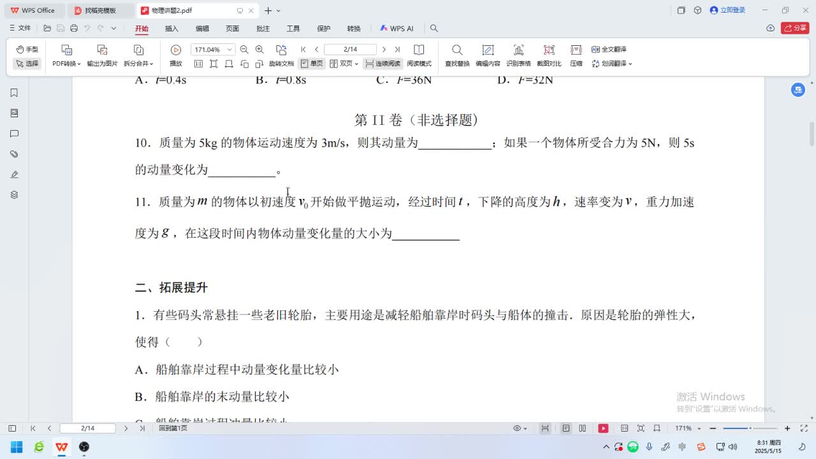
Task: Open 阅读模式 reading mode
Action: 419,56
